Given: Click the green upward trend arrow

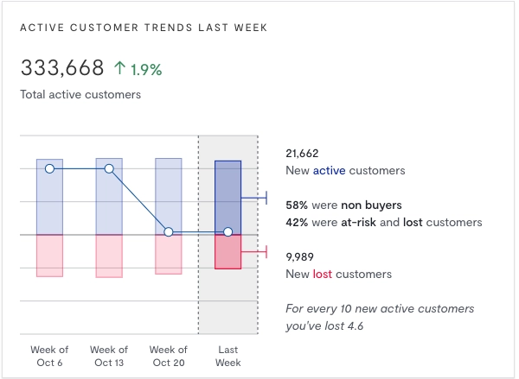Looking at the screenshot, I should [119, 68].
